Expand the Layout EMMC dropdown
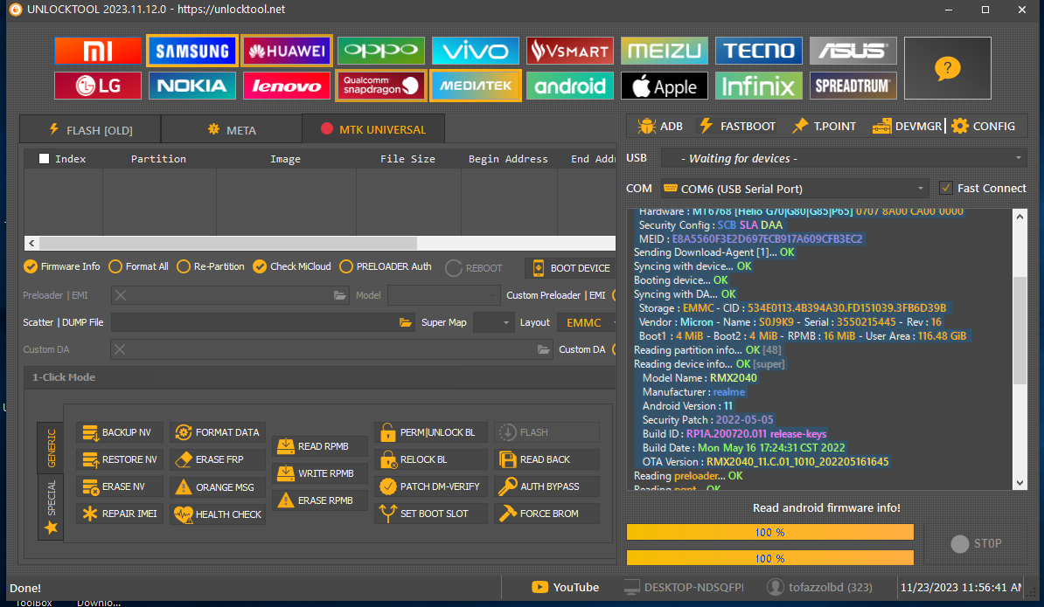 pos(586,322)
